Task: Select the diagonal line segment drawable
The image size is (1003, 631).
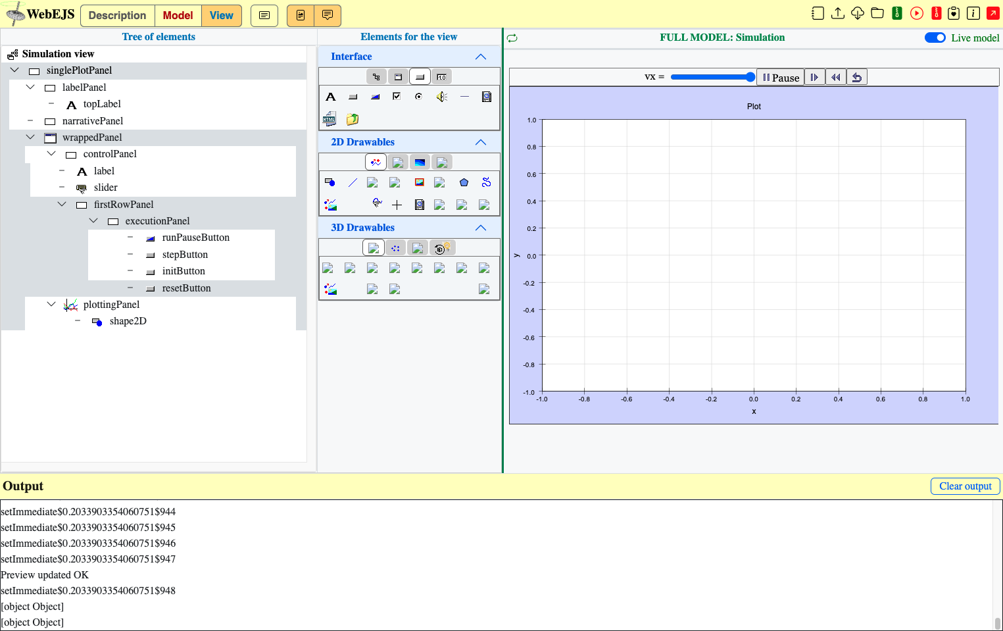Action: (353, 182)
